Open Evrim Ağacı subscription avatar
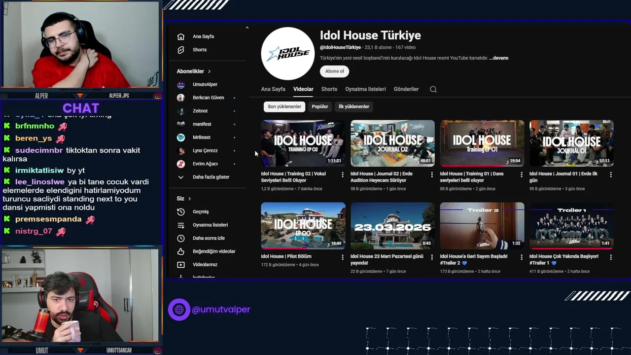 pos(181,164)
